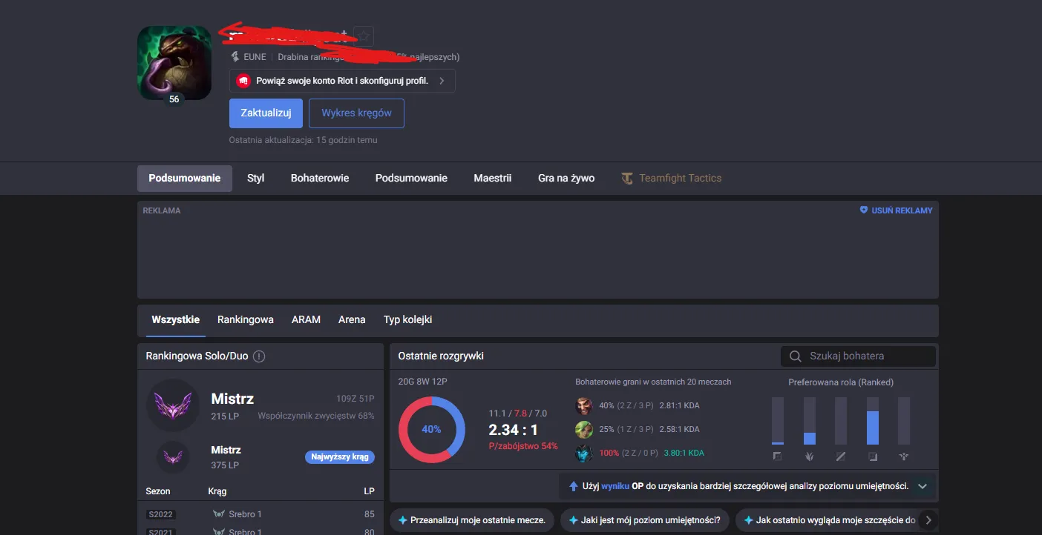
Task: Click the summoner profile avatar picture
Action: point(174,63)
